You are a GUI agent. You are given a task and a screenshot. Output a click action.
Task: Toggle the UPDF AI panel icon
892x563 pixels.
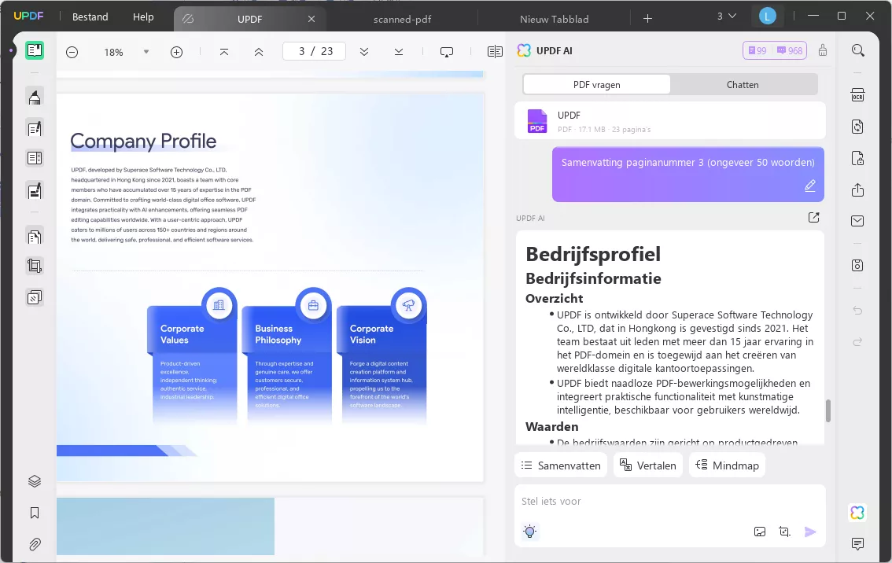[x=857, y=513]
